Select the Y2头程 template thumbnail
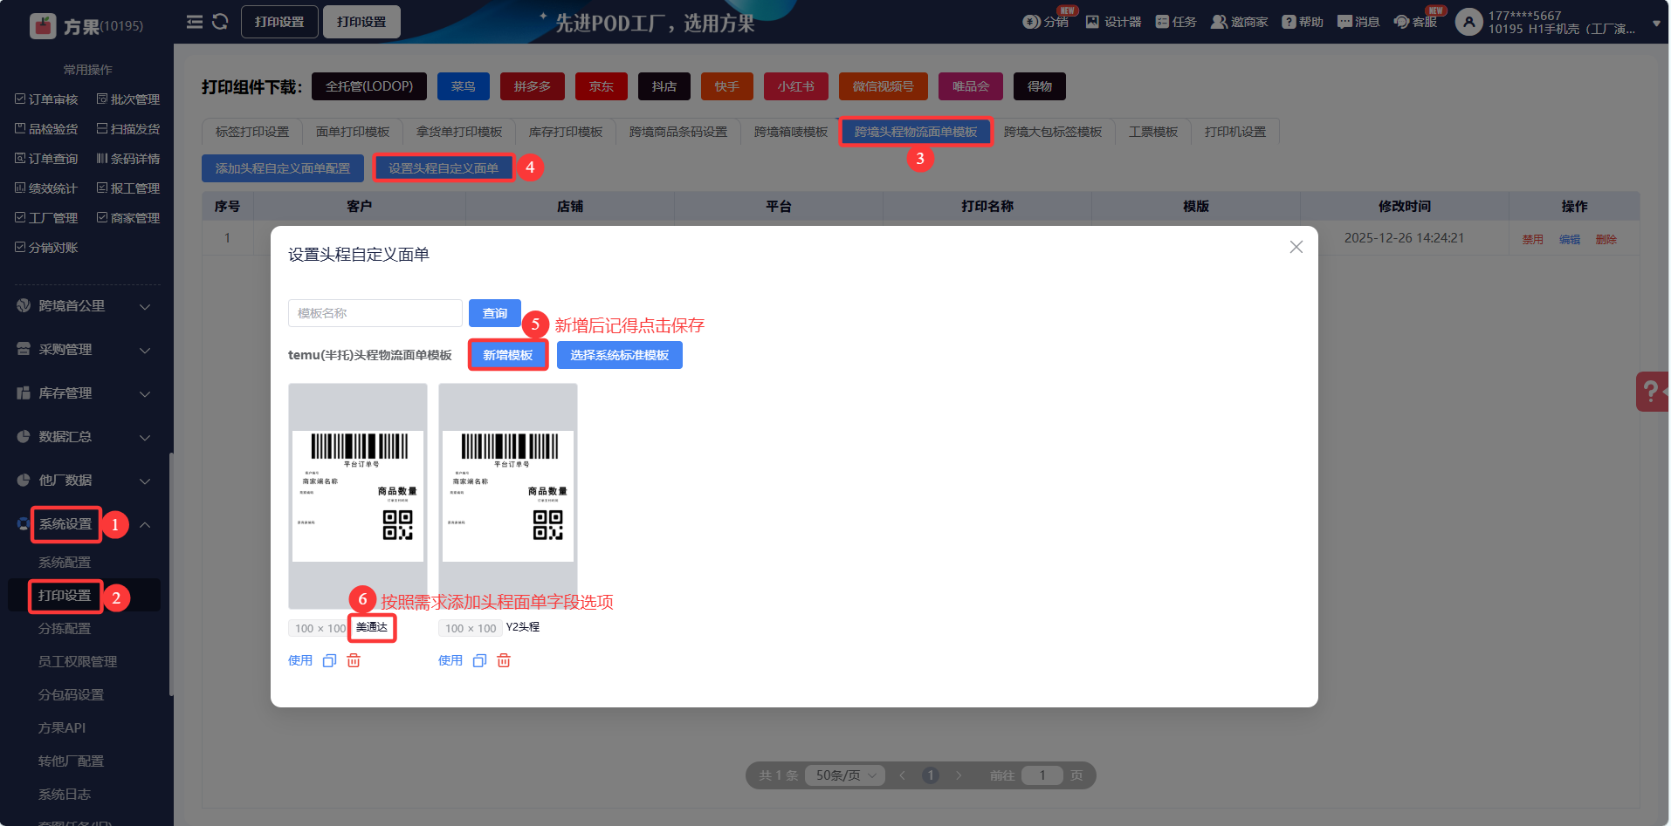Viewport: 1671px width, 826px height. [508, 496]
